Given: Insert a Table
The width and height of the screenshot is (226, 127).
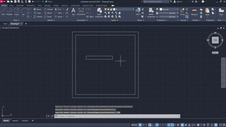Looking at the screenshot, I should (x=90, y=17).
